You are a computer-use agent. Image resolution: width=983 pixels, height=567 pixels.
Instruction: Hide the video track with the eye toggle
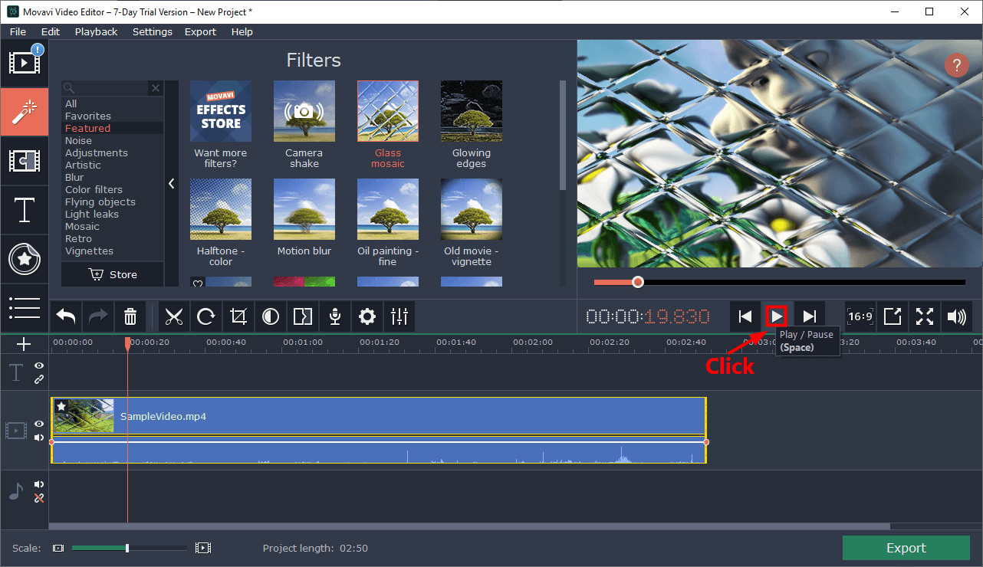pos(38,424)
